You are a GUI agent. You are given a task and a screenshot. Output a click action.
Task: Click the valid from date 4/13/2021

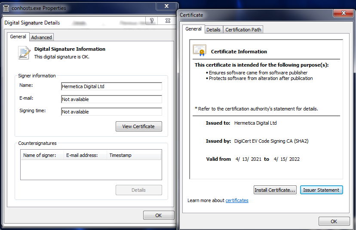click(x=249, y=159)
